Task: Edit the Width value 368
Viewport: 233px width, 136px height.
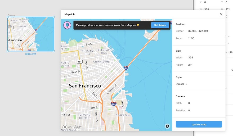Action: 190,57
